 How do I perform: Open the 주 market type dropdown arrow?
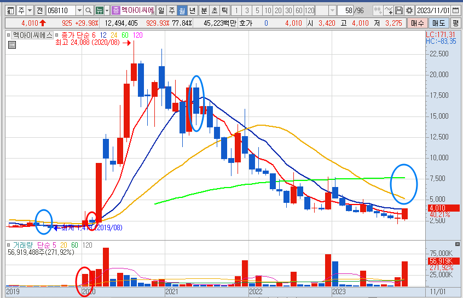(x=30, y=11)
